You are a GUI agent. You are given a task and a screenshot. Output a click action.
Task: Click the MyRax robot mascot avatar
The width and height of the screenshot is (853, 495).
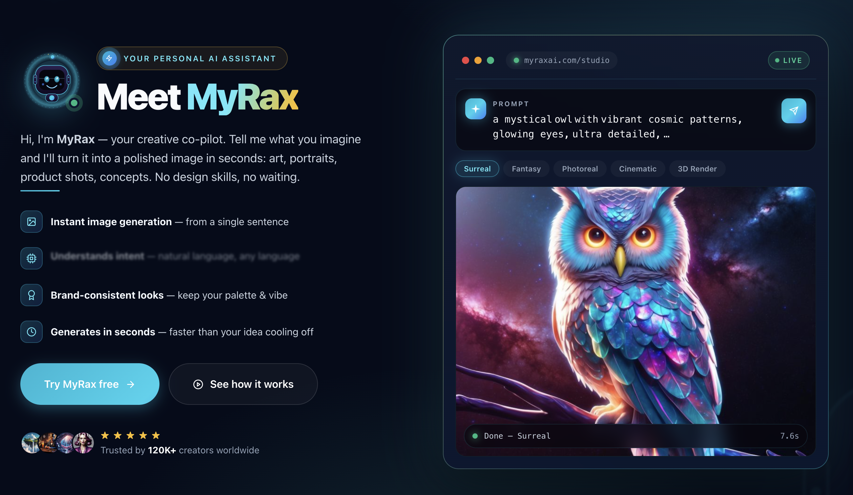coord(52,81)
